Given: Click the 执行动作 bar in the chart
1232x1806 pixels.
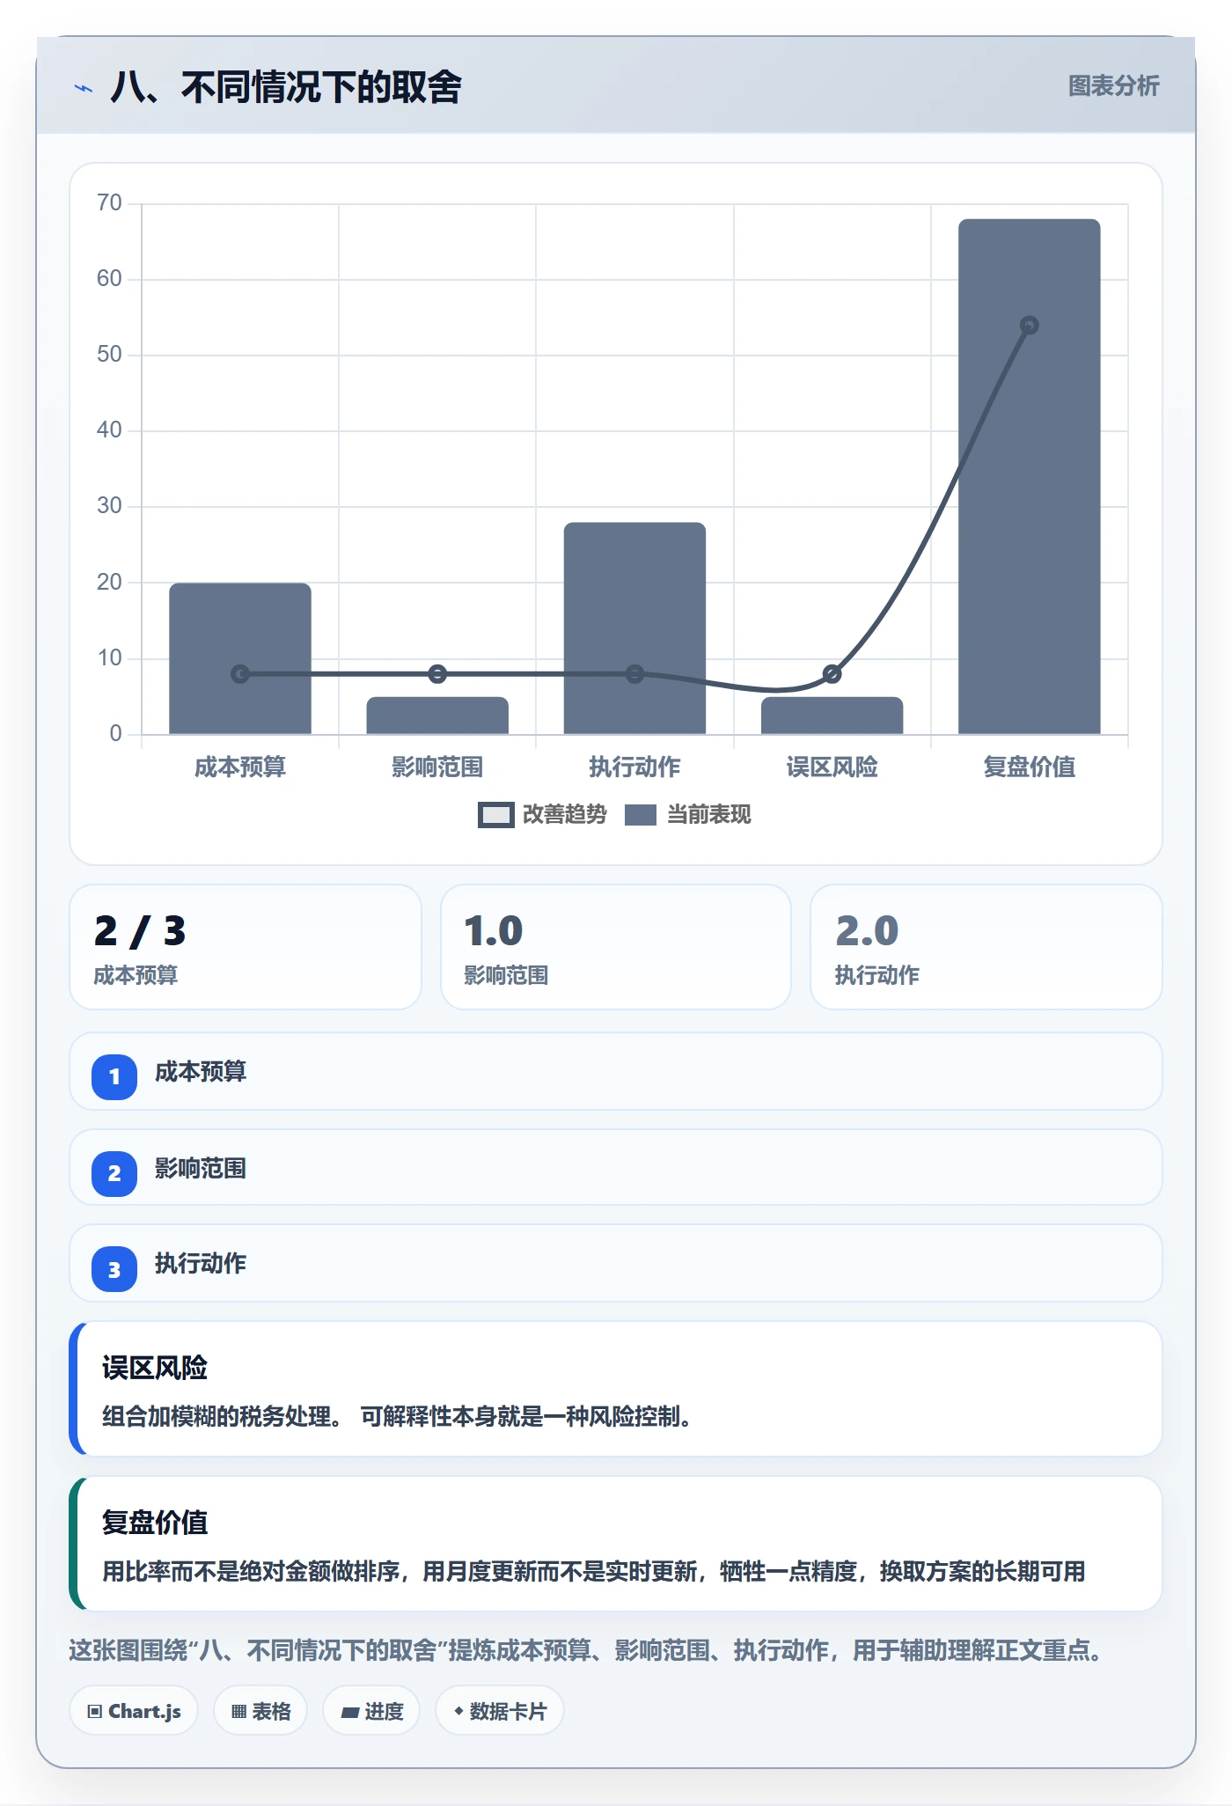Looking at the screenshot, I should (634, 628).
